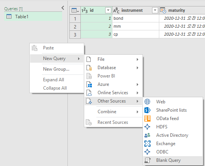Image resolution: width=205 pixels, height=166 pixels.
Task: Click the Other Sources document icon
Action: coord(89,101)
